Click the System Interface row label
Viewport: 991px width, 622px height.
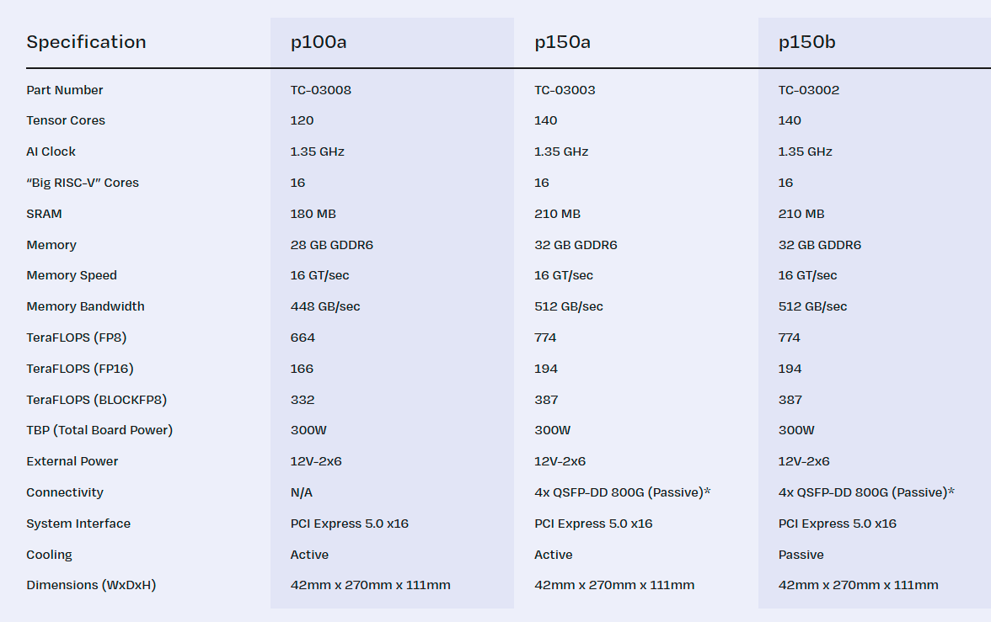point(78,524)
